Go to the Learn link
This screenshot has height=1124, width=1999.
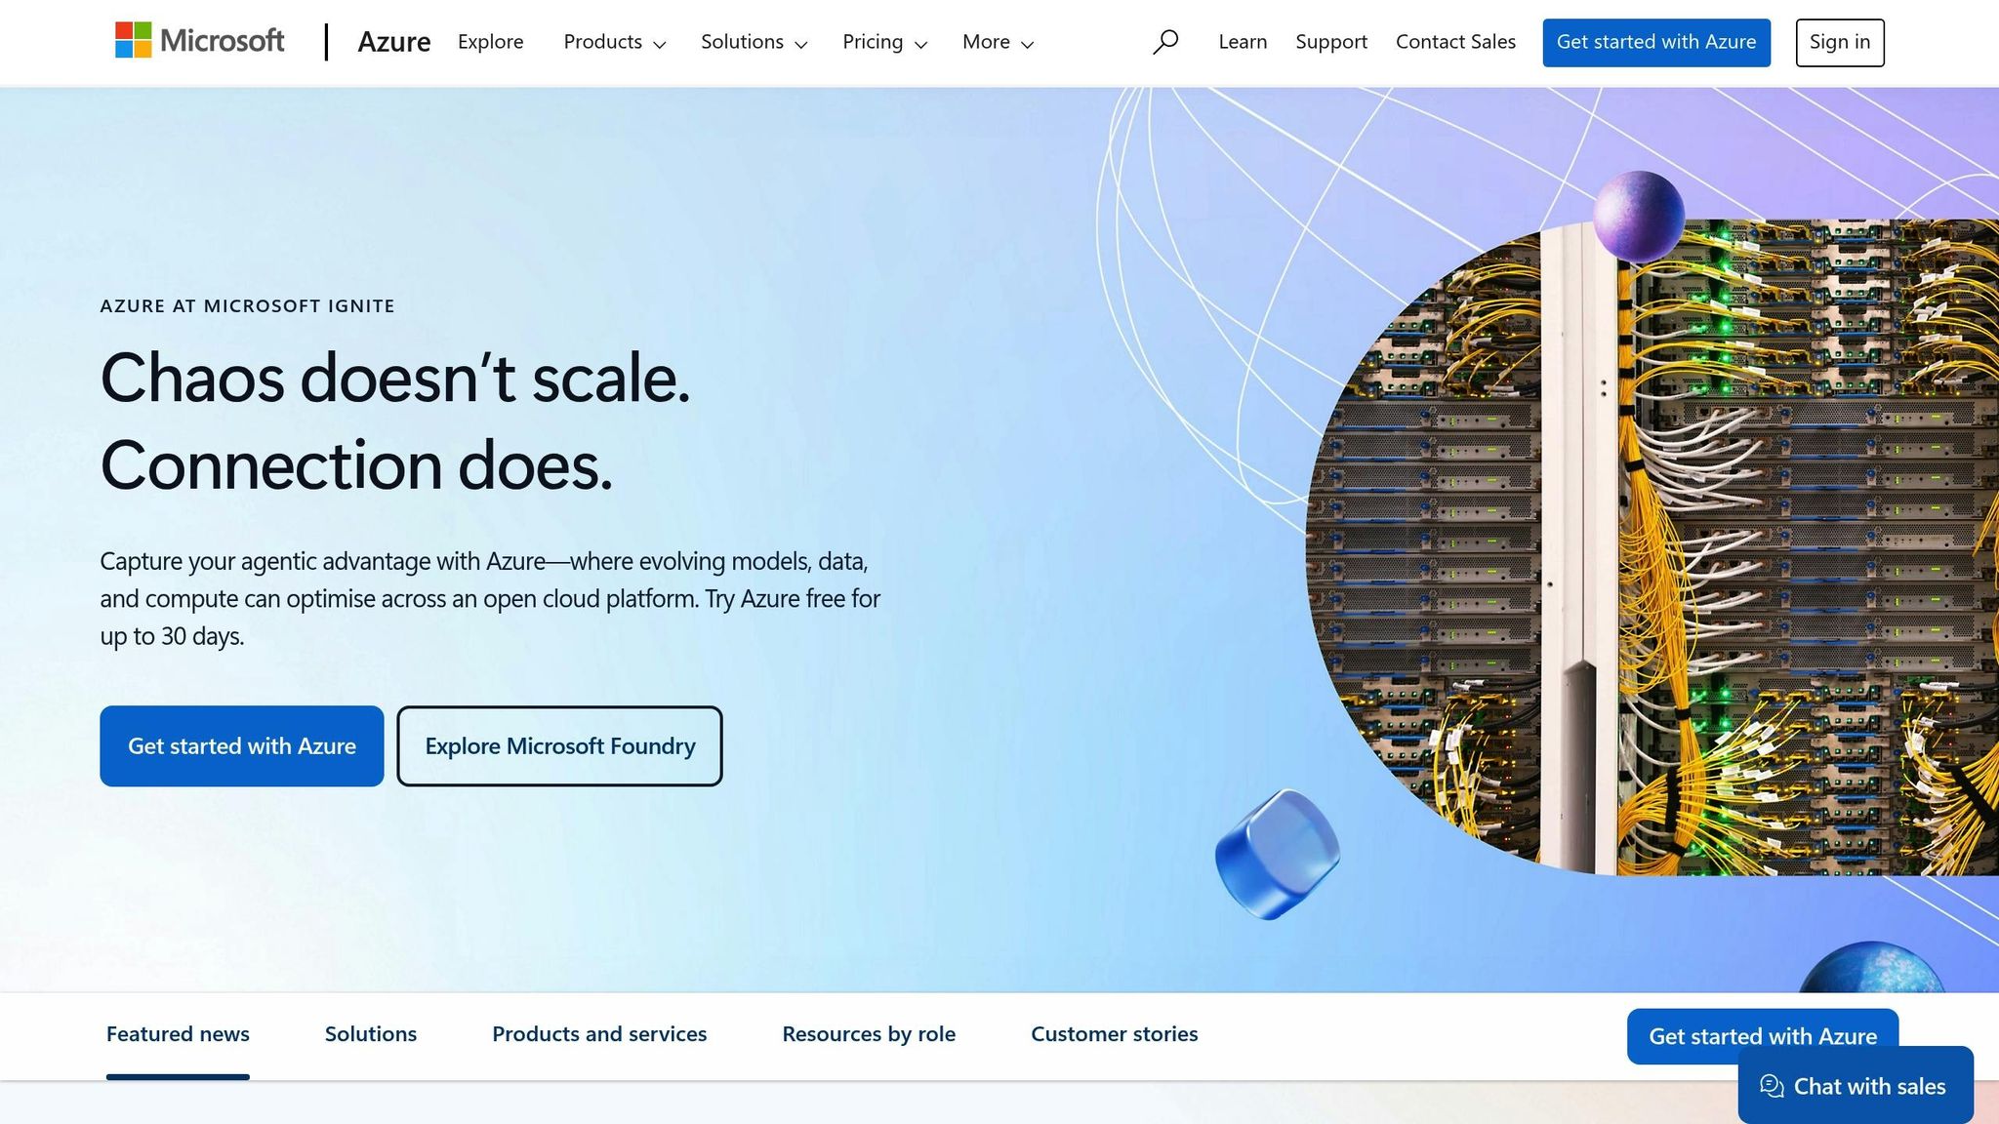[1243, 42]
